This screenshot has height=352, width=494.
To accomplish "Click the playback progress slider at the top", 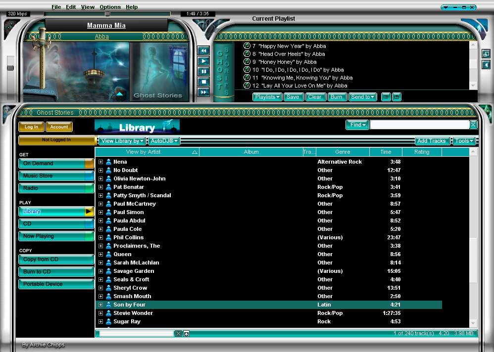I will click(x=107, y=14).
